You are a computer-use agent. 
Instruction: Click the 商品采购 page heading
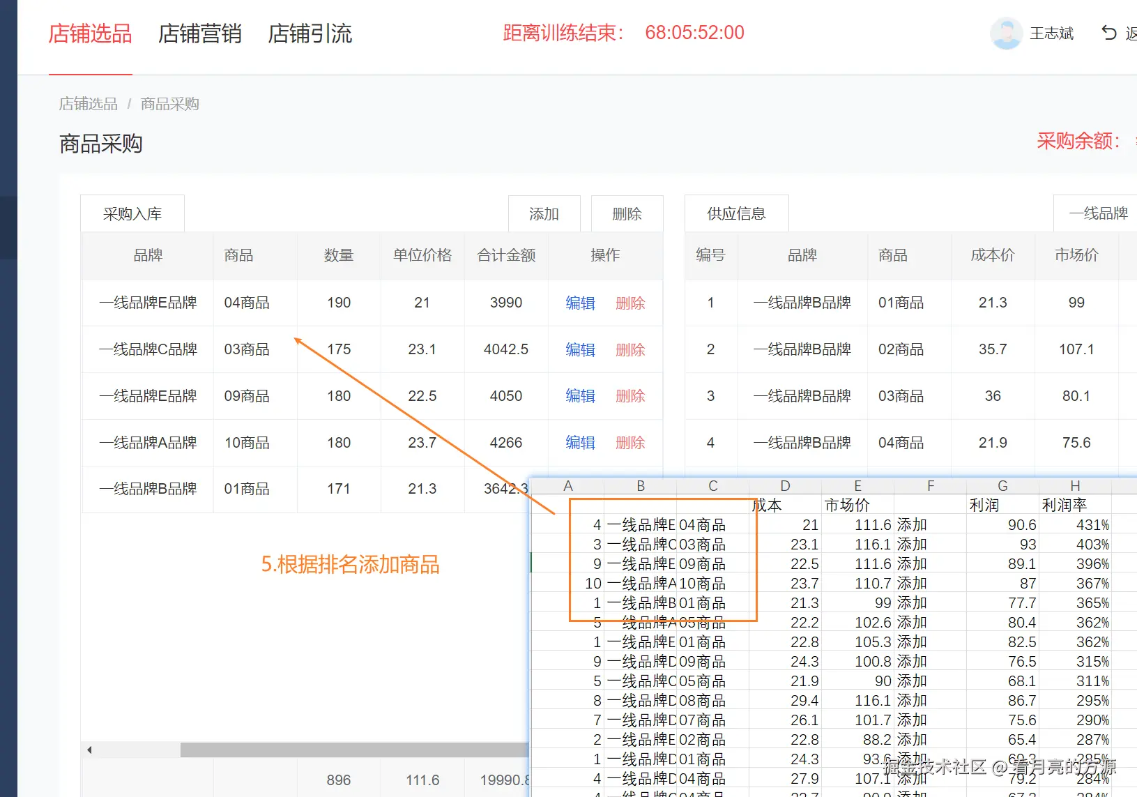tap(101, 144)
